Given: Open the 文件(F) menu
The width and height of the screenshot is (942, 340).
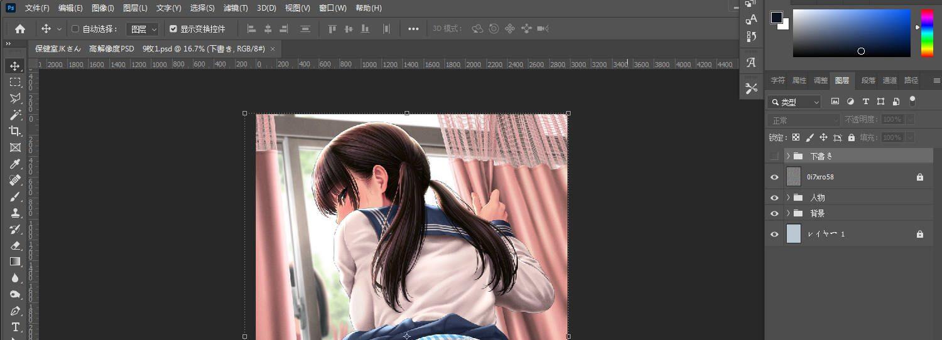Looking at the screenshot, I should [x=36, y=8].
